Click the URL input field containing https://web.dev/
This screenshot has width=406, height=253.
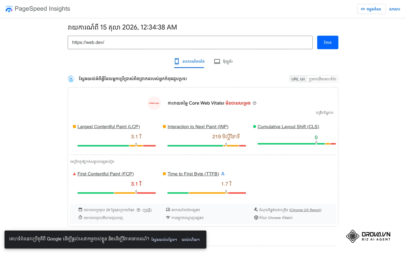point(190,43)
